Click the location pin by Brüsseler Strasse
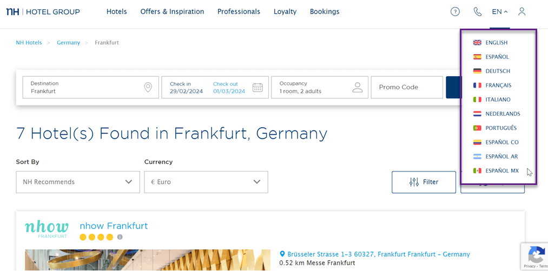The width and height of the screenshot is (548, 271). [x=282, y=254]
